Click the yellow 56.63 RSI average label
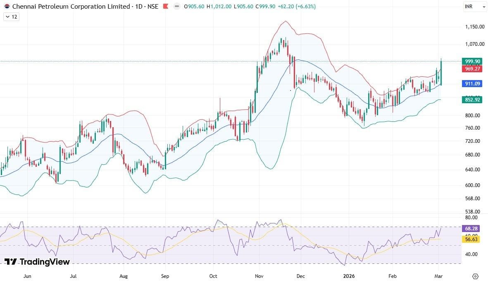Image resolution: width=488 pixels, height=282 pixels. coord(471,239)
